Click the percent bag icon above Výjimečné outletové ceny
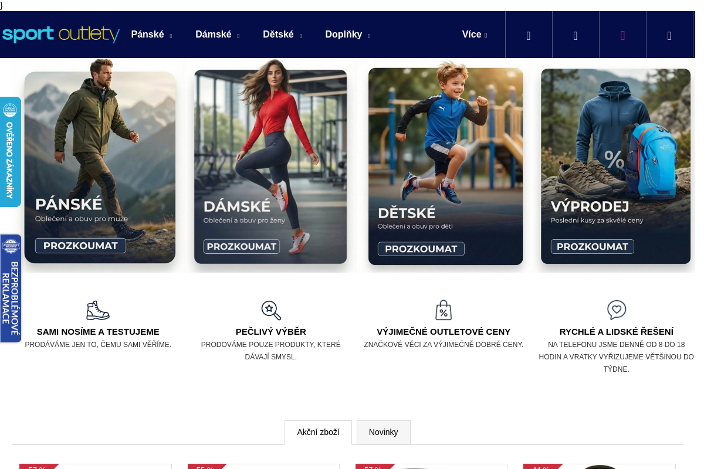 click(x=444, y=310)
